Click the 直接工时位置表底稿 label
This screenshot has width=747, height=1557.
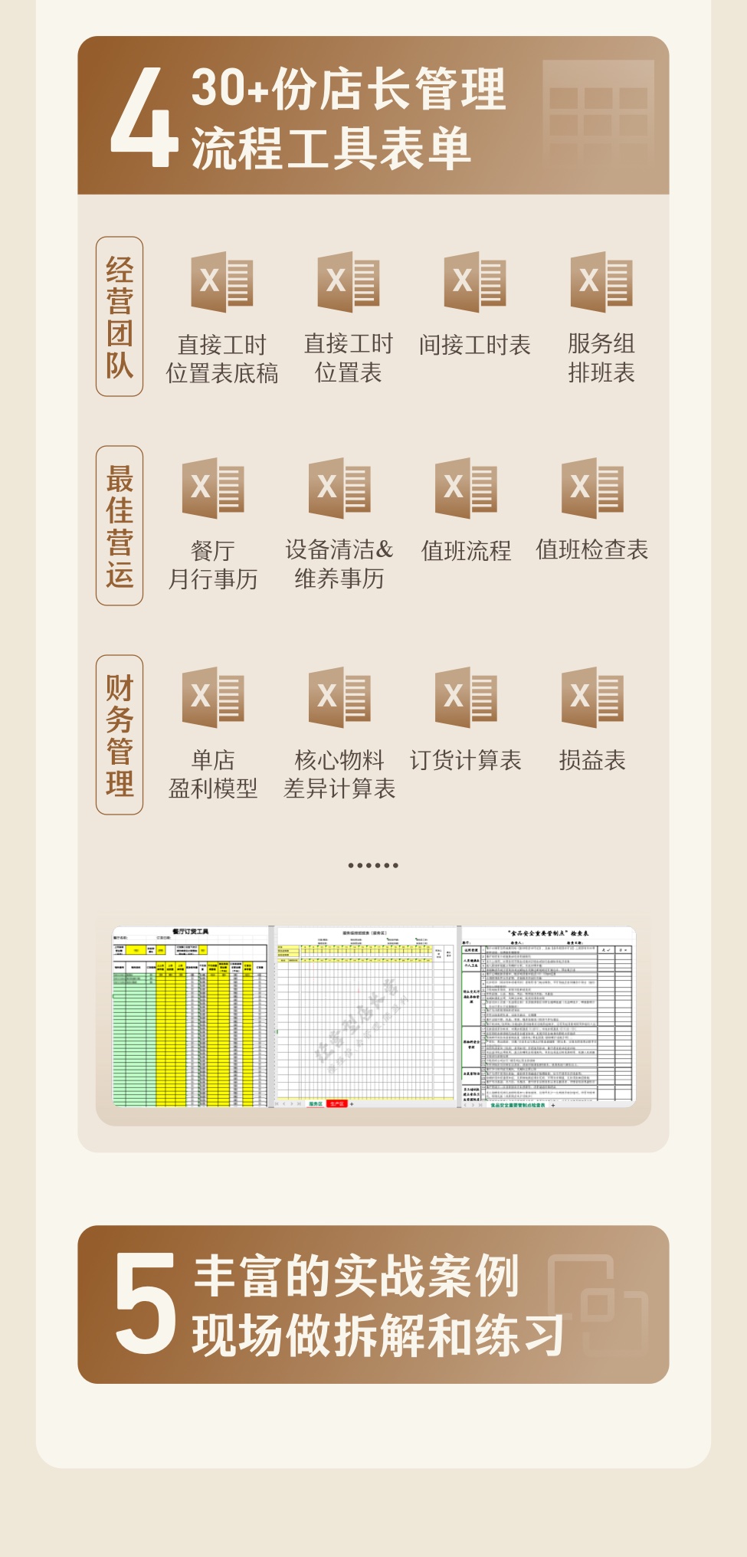[222, 359]
